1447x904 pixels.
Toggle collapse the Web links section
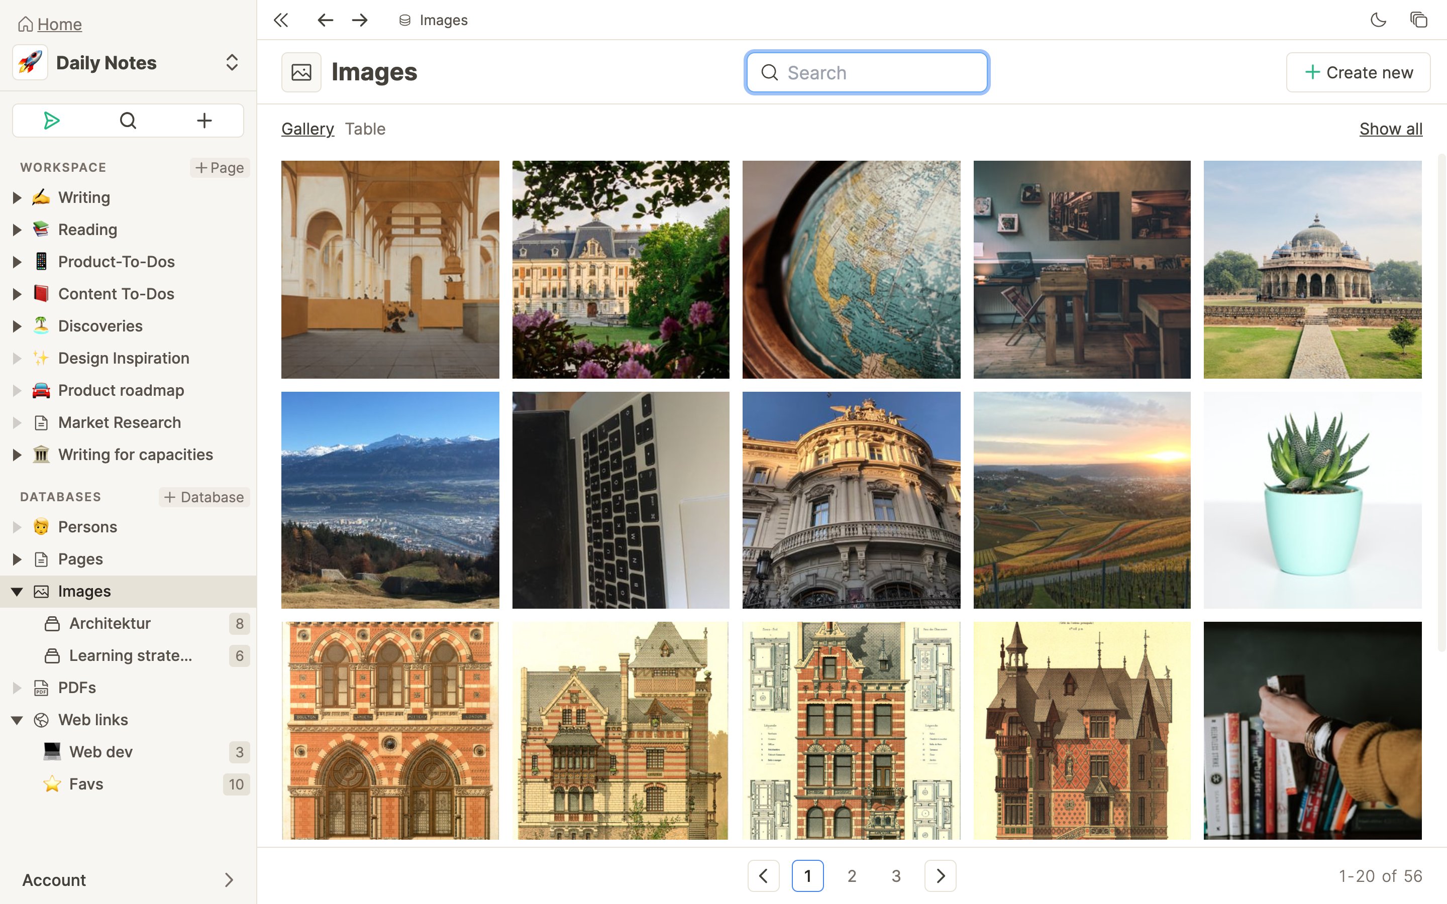tap(15, 719)
